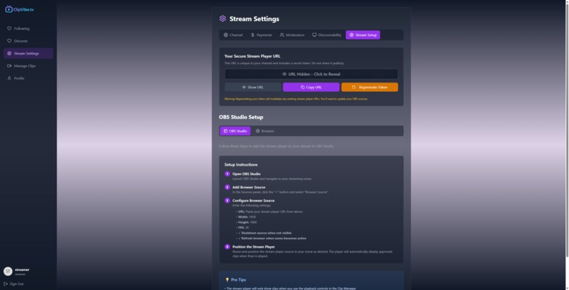569x290 pixels.
Task: Open the Moderators tab
Action: pyautogui.click(x=292, y=35)
